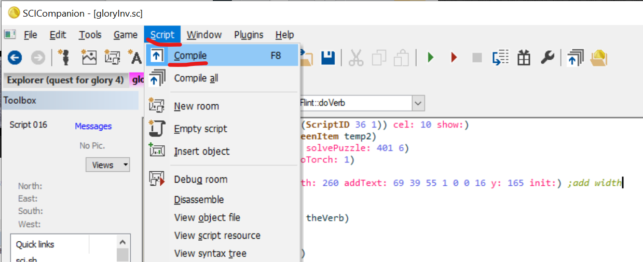The height and width of the screenshot is (262, 643).
Task: Select New room menu entry
Action: pyautogui.click(x=222, y=106)
